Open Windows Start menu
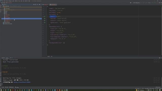162x91 pixels. click(1, 90)
